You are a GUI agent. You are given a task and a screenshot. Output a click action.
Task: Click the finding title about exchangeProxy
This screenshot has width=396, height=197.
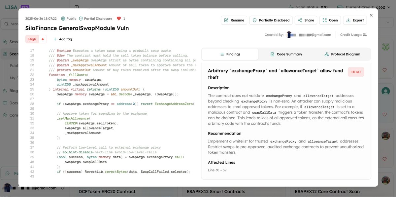[x=276, y=74]
